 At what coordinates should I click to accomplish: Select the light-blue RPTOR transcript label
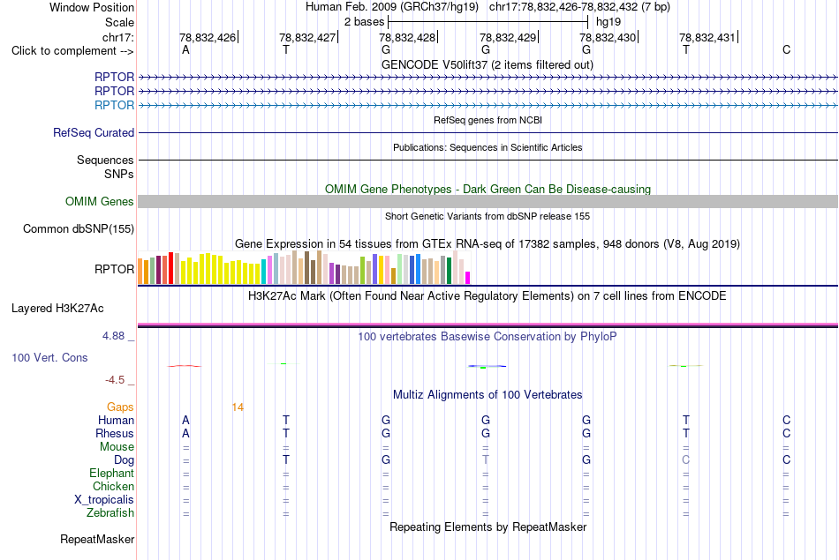click(114, 105)
